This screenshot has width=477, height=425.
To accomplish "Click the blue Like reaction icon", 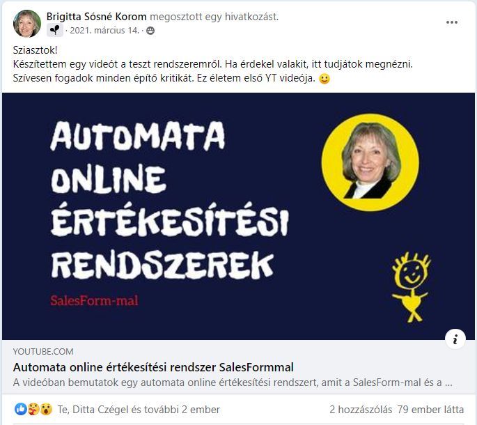I will [20, 409].
